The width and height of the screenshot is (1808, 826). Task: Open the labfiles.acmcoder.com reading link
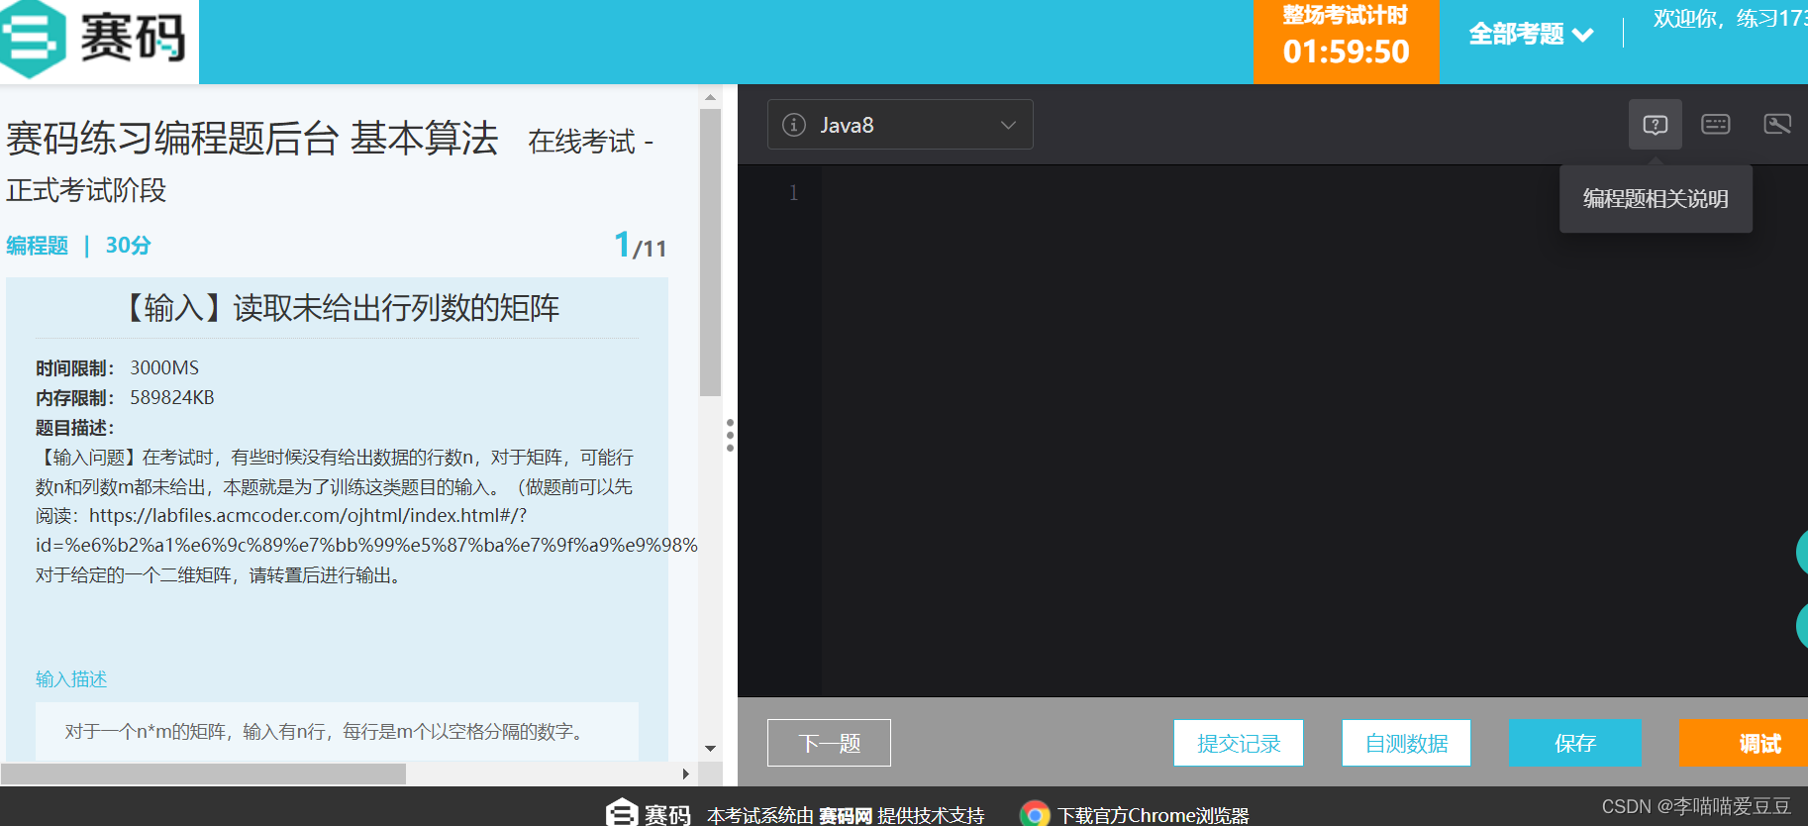(x=366, y=530)
